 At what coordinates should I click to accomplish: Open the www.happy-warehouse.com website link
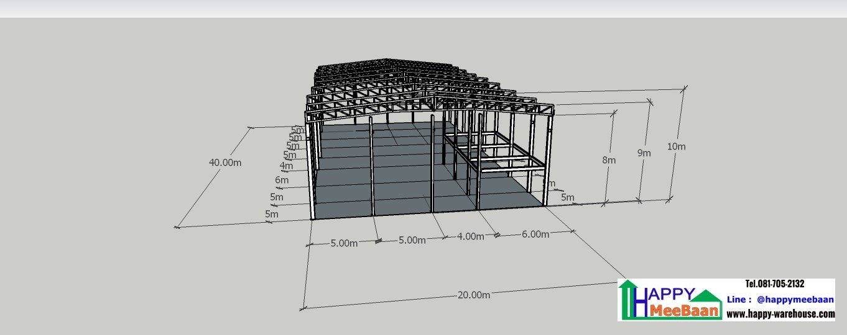tap(780, 314)
